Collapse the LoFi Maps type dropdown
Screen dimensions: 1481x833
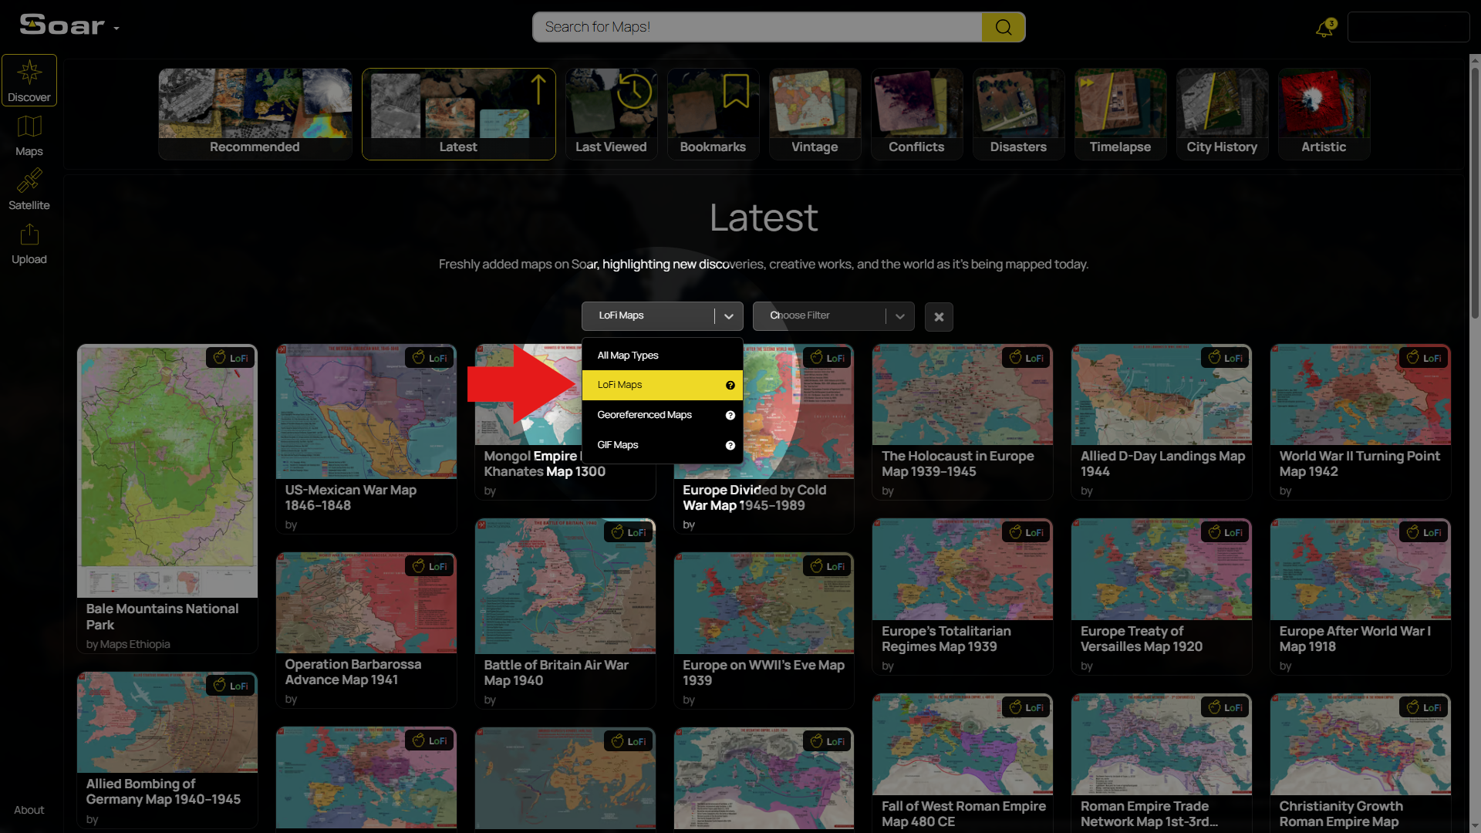pos(728,316)
